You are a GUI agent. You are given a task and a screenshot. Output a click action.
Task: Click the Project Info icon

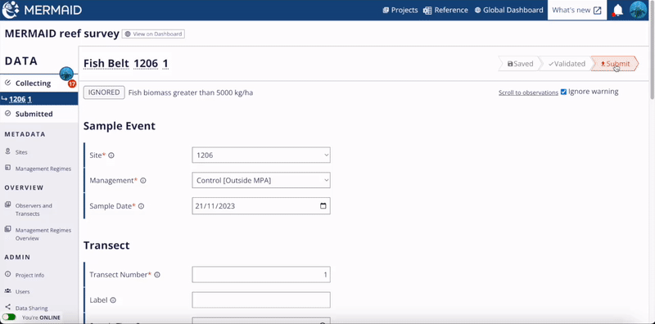coord(7,274)
